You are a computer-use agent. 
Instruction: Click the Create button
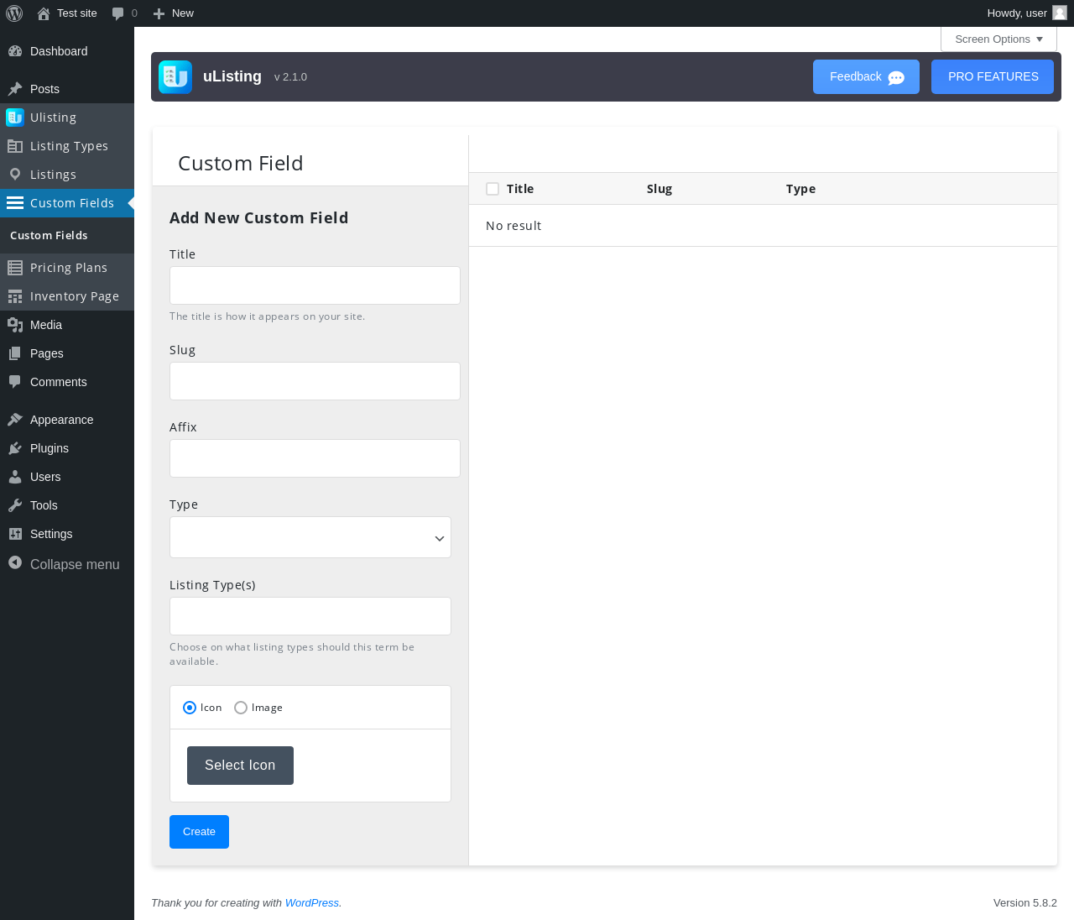click(x=199, y=832)
